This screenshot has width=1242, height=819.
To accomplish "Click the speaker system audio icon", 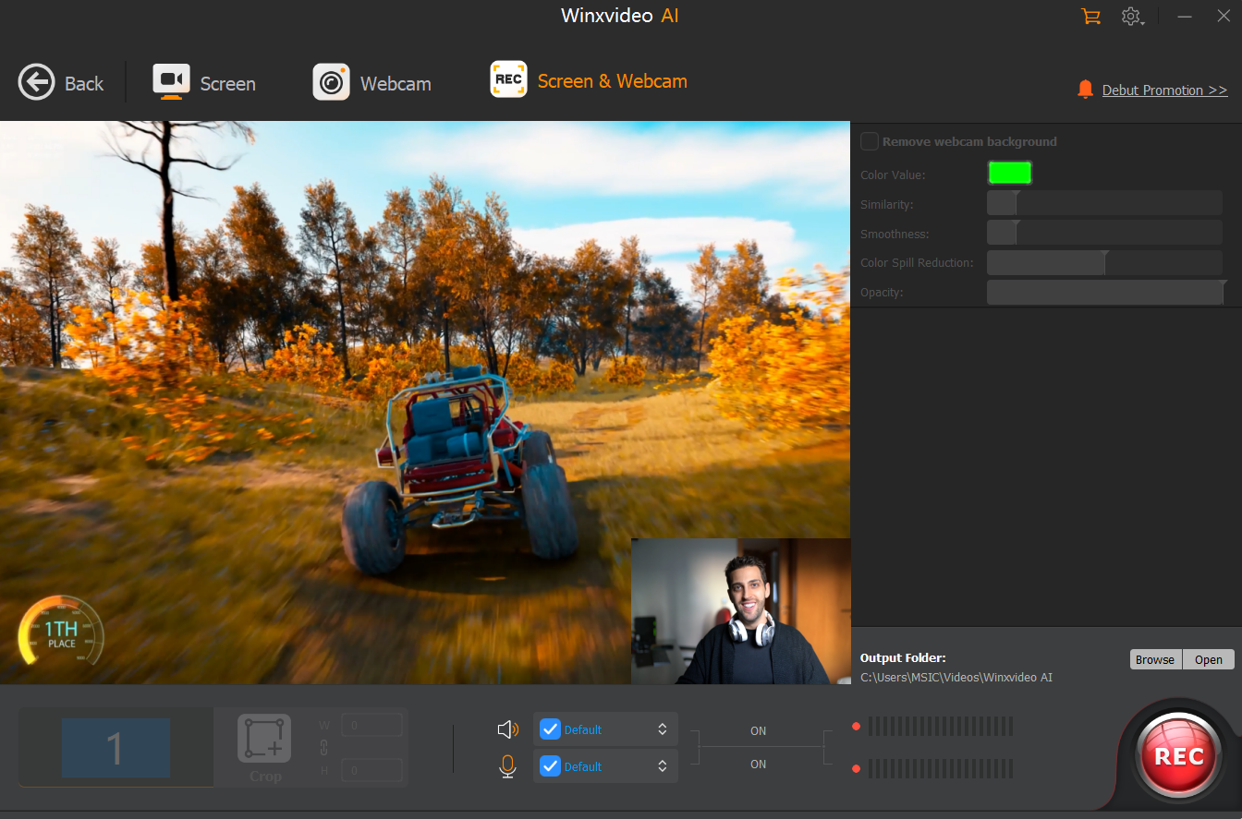I will [x=507, y=729].
